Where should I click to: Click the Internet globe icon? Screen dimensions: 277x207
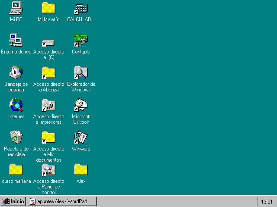tap(16, 105)
